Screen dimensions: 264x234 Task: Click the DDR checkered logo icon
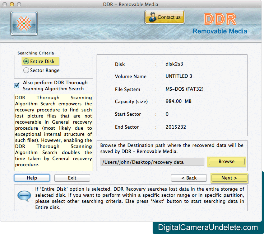point(24,23)
